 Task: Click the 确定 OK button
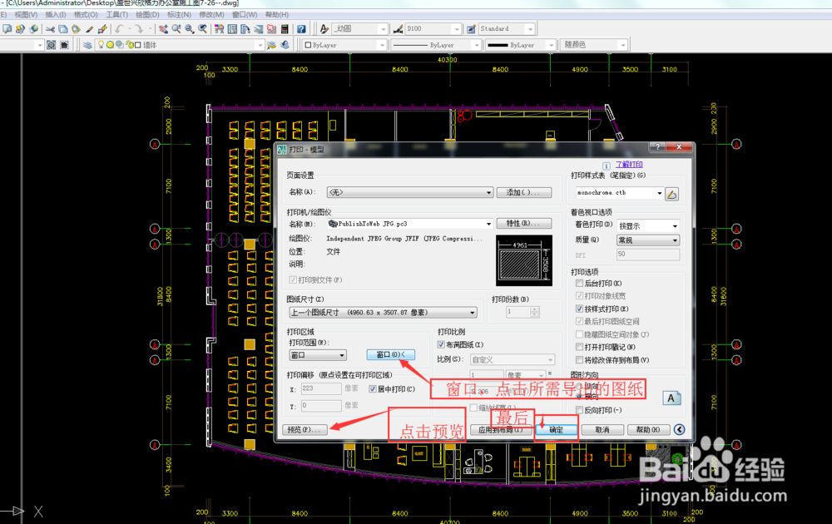556,429
